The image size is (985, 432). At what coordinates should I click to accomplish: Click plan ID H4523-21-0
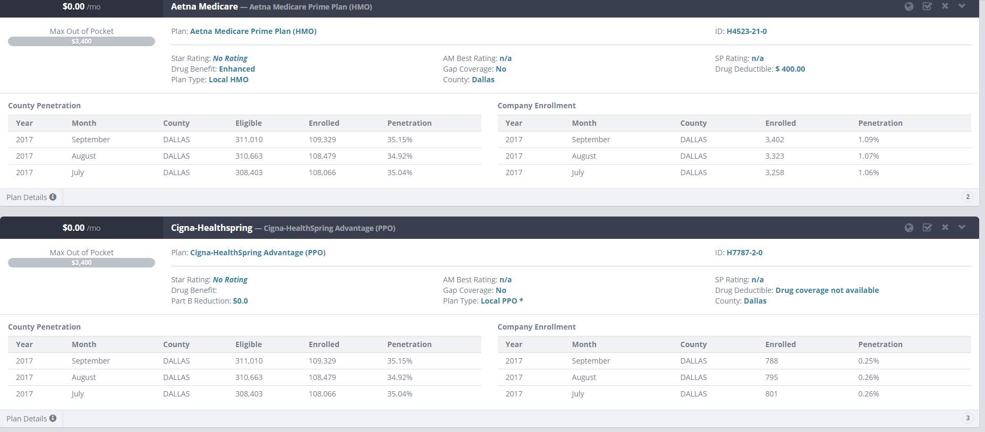tap(746, 31)
